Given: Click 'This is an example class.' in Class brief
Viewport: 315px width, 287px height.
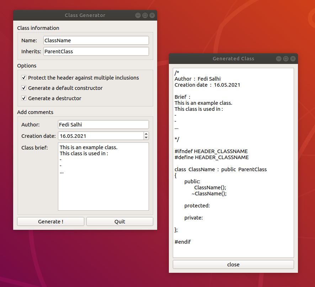Looking at the screenshot, I should 89,147.
